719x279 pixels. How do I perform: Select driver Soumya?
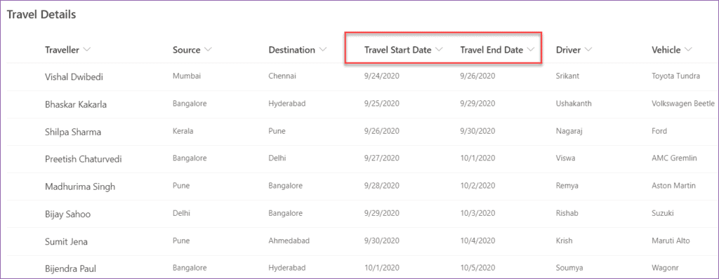[569, 268]
